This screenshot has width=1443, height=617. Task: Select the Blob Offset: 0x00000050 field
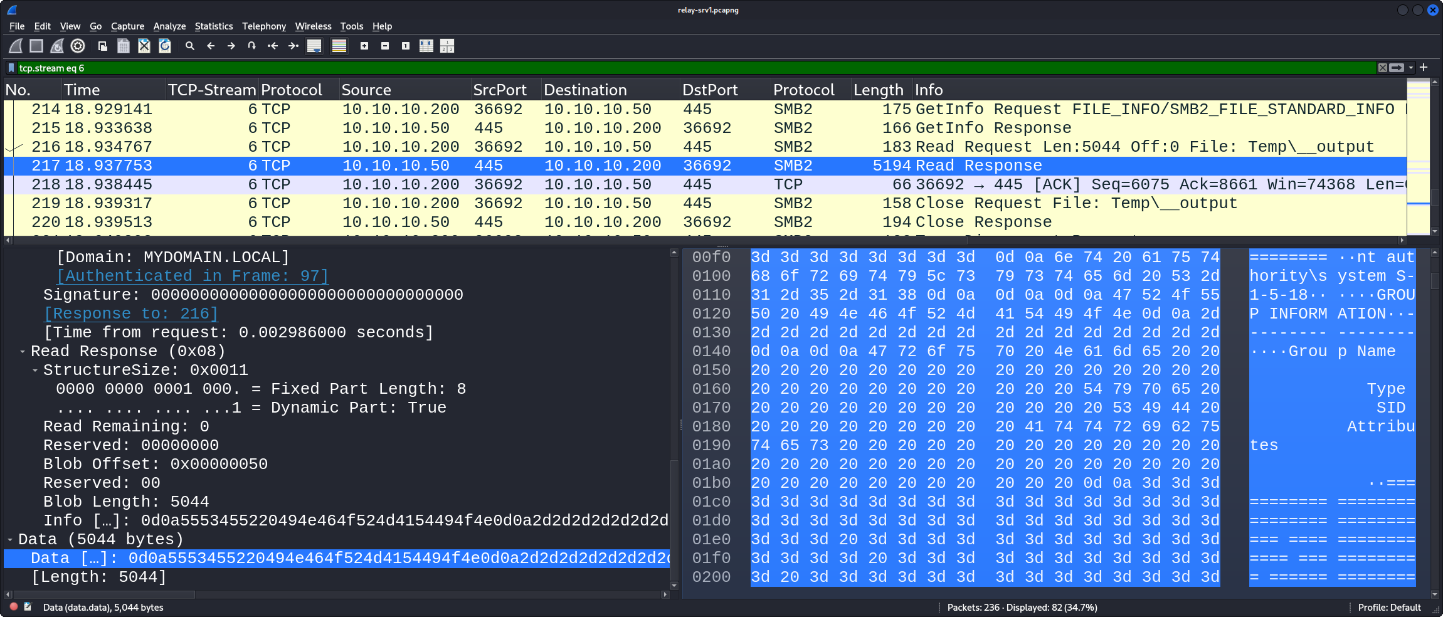[156, 464]
